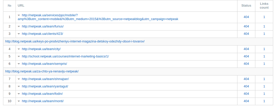This screenshot has width=275, height=108.
Task: Expand dropdown arrow beside services/ppc/mobile URL
Action: [x=19, y=15]
